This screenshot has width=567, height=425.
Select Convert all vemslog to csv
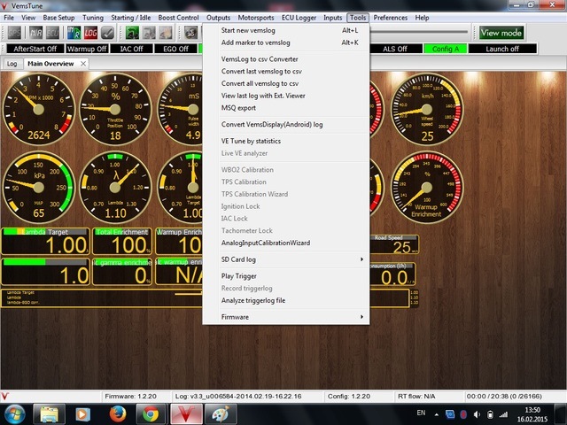(x=286, y=83)
